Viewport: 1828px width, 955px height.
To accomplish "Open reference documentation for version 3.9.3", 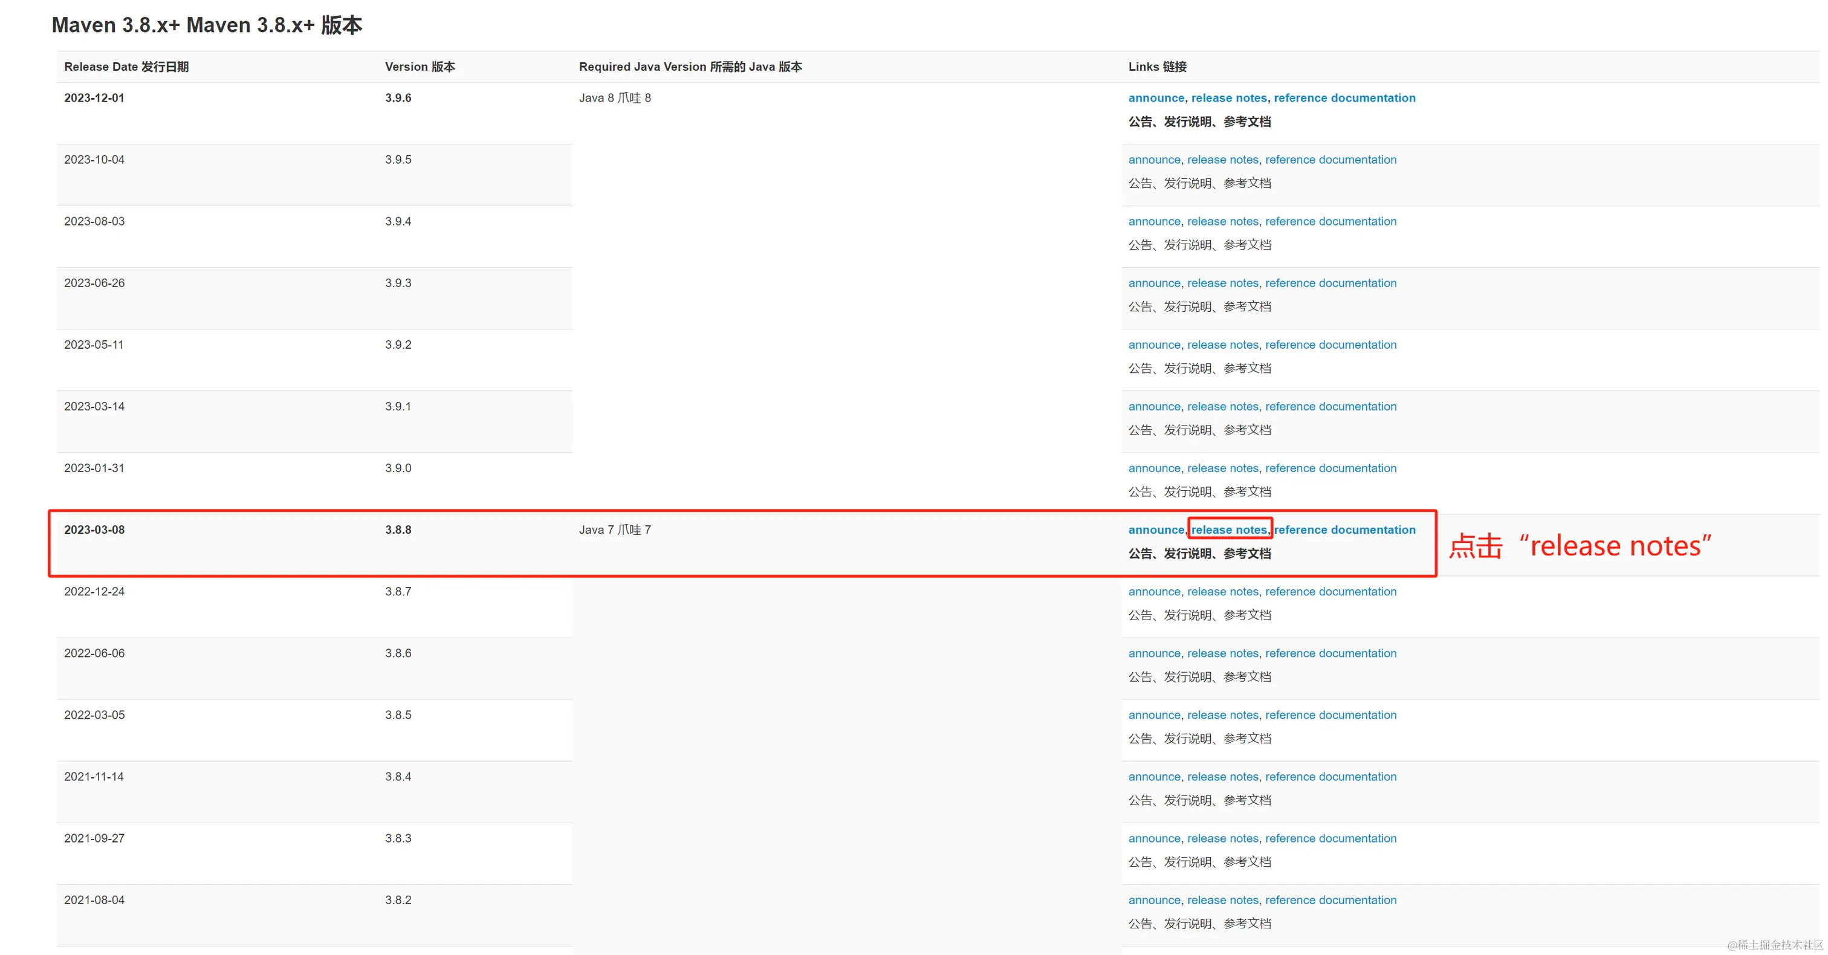I will (x=1330, y=283).
